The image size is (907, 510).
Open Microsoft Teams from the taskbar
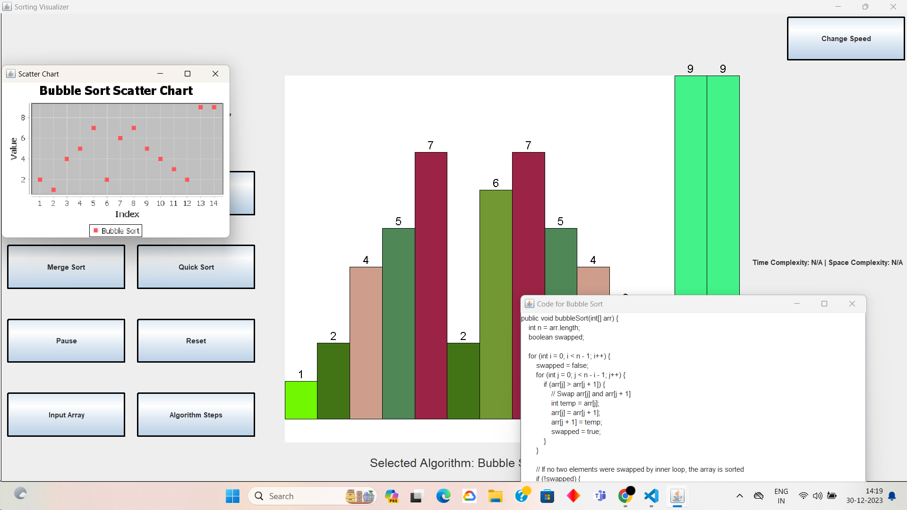pos(599,496)
